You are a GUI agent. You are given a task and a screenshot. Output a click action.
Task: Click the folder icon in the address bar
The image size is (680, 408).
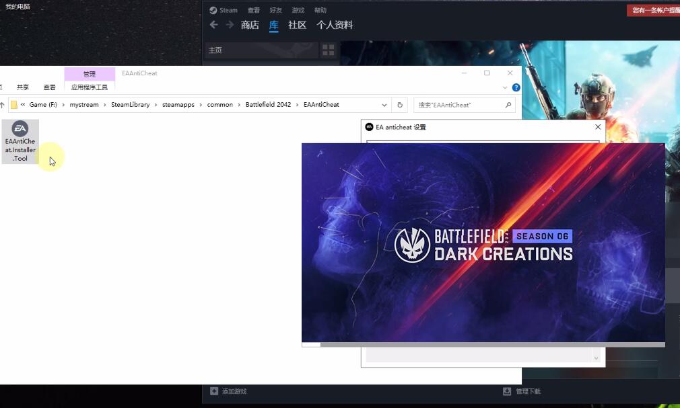(x=14, y=105)
